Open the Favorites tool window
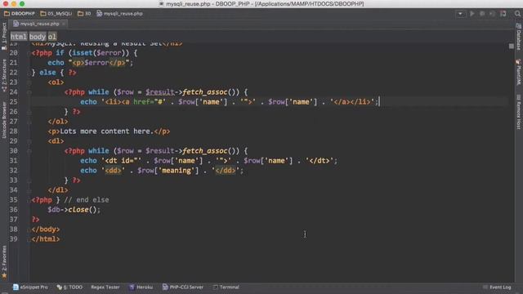 click(4, 262)
